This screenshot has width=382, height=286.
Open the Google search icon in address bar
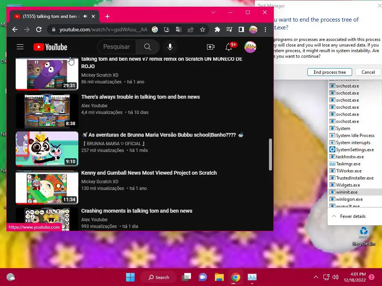[x=155, y=30]
